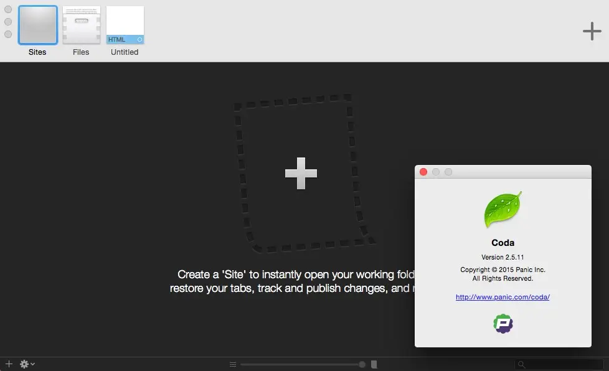This screenshot has width=609, height=371.
Task: Select the Untitled HTML document tab
Action: tap(125, 31)
